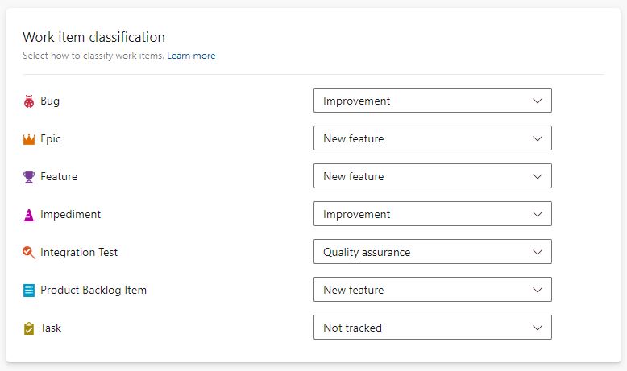Click the Integration Test label
This screenshot has width=627, height=371.
(x=79, y=252)
